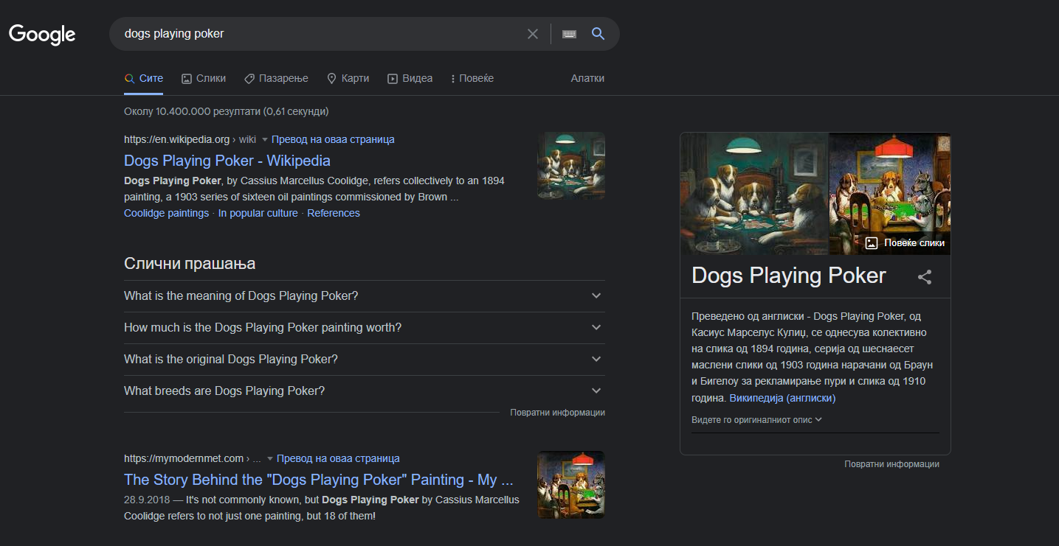
Task: Switch to the Слики tab
Action: coord(204,78)
